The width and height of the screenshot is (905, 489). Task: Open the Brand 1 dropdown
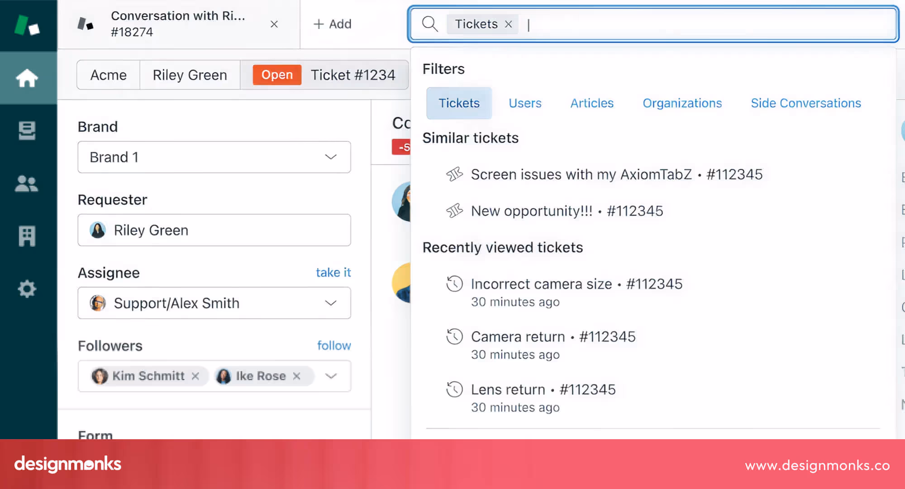(x=330, y=157)
